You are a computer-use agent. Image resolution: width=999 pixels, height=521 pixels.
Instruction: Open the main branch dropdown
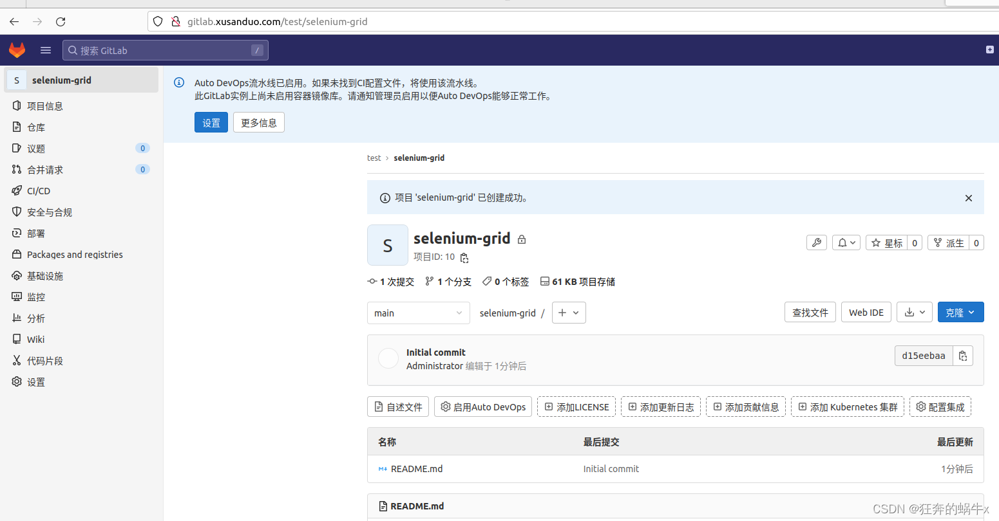point(419,313)
